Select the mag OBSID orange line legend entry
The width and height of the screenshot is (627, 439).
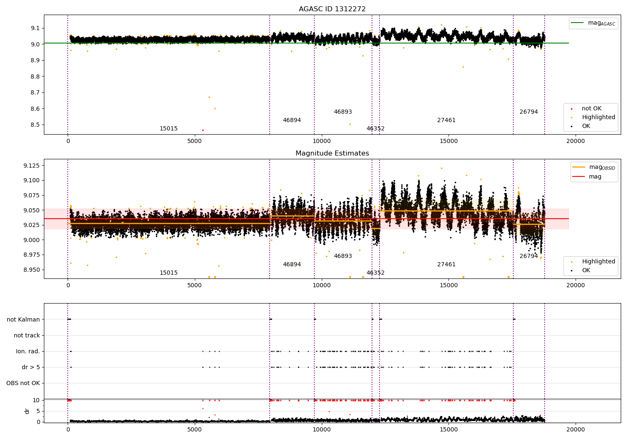[x=593, y=167]
